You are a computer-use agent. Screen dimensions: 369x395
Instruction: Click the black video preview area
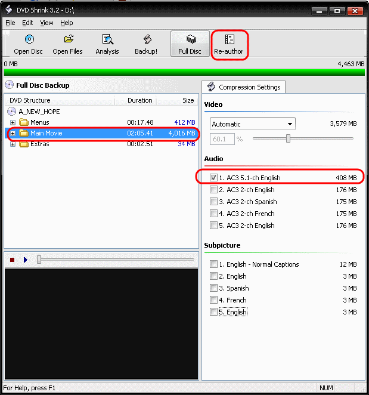[101, 324]
